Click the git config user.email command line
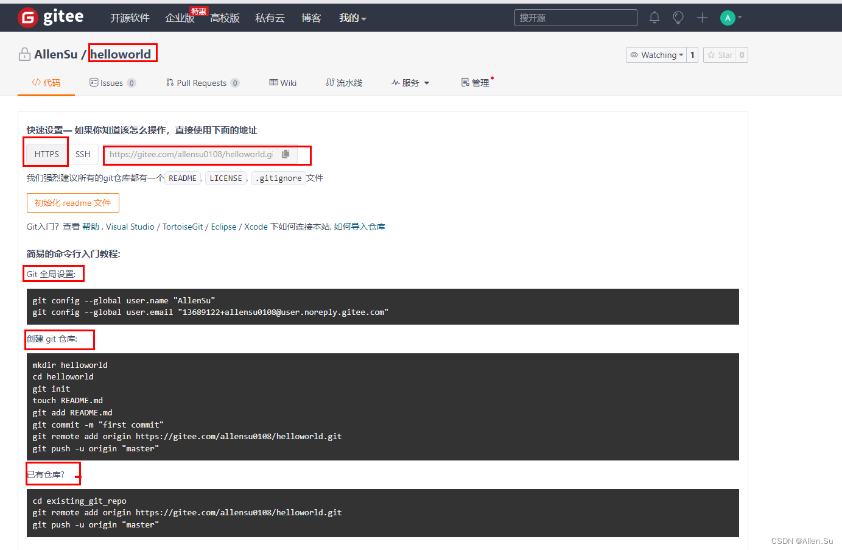The height and width of the screenshot is (550, 842). tap(210, 312)
